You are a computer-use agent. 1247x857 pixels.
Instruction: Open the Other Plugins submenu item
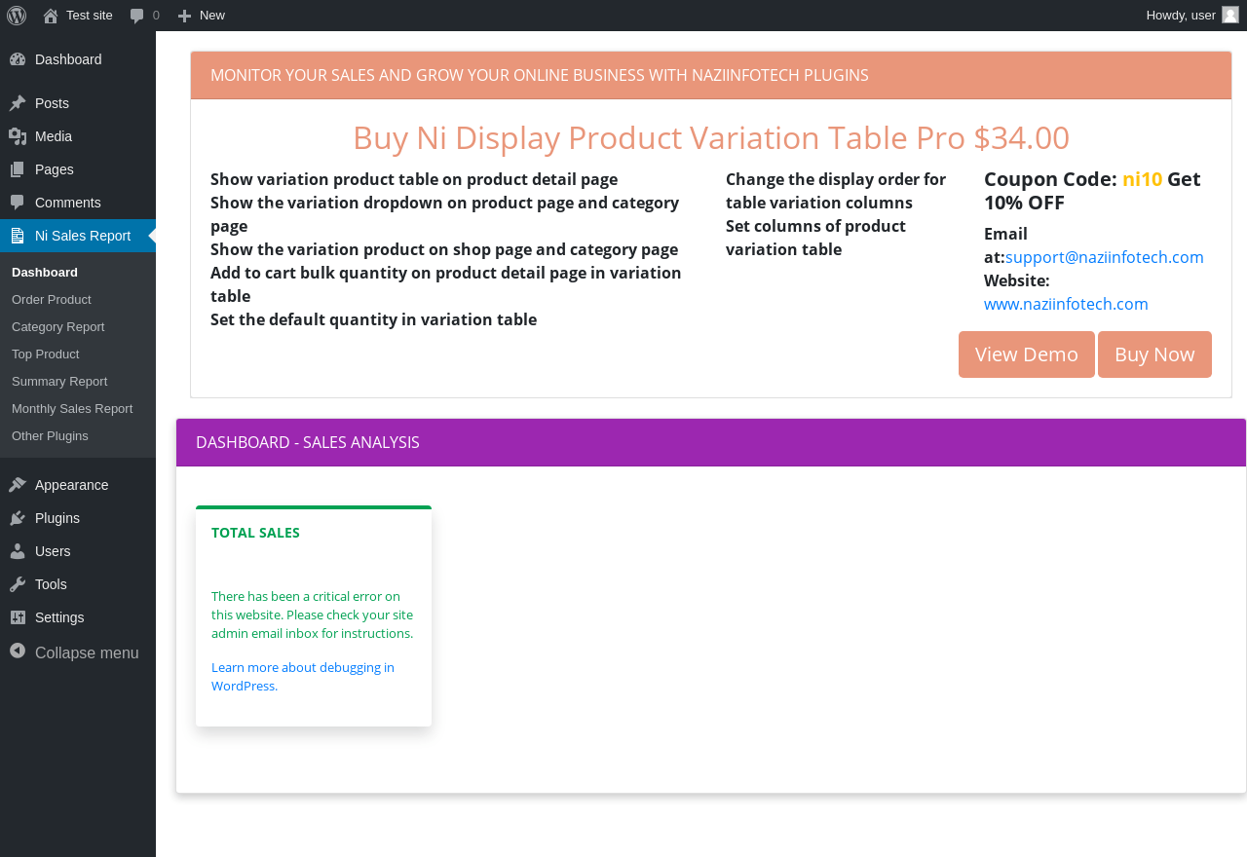78,435
